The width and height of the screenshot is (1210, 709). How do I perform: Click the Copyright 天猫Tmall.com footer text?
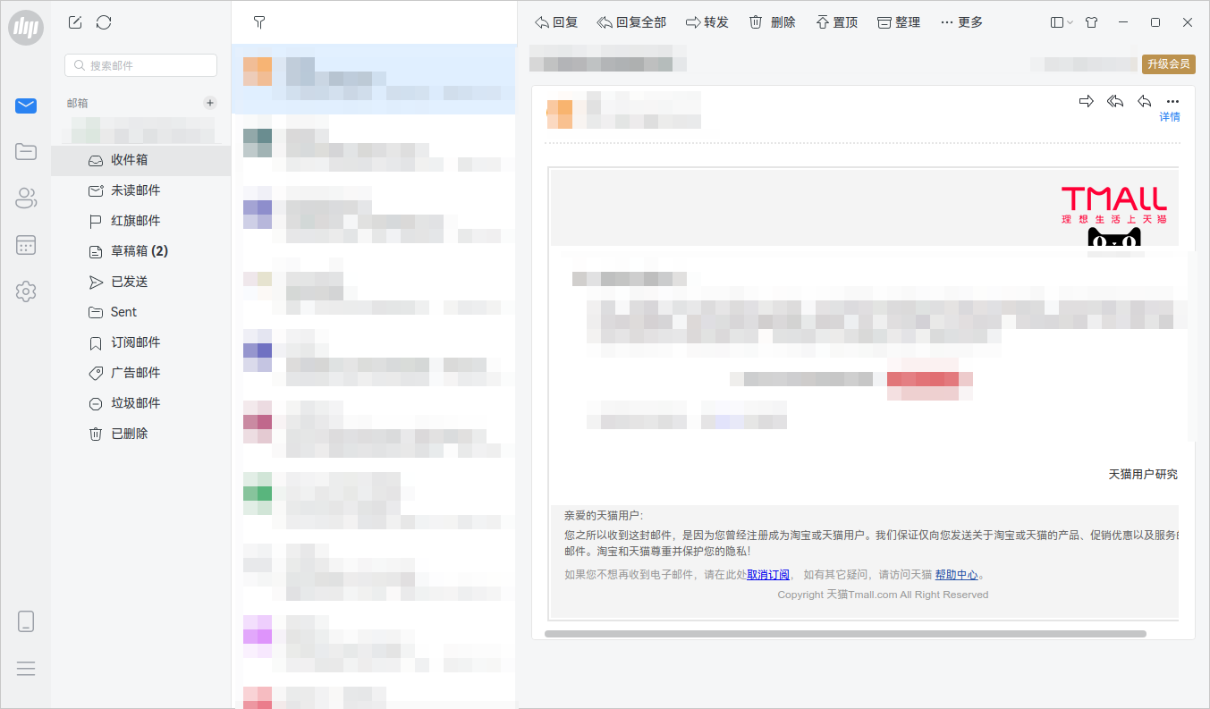point(883,595)
